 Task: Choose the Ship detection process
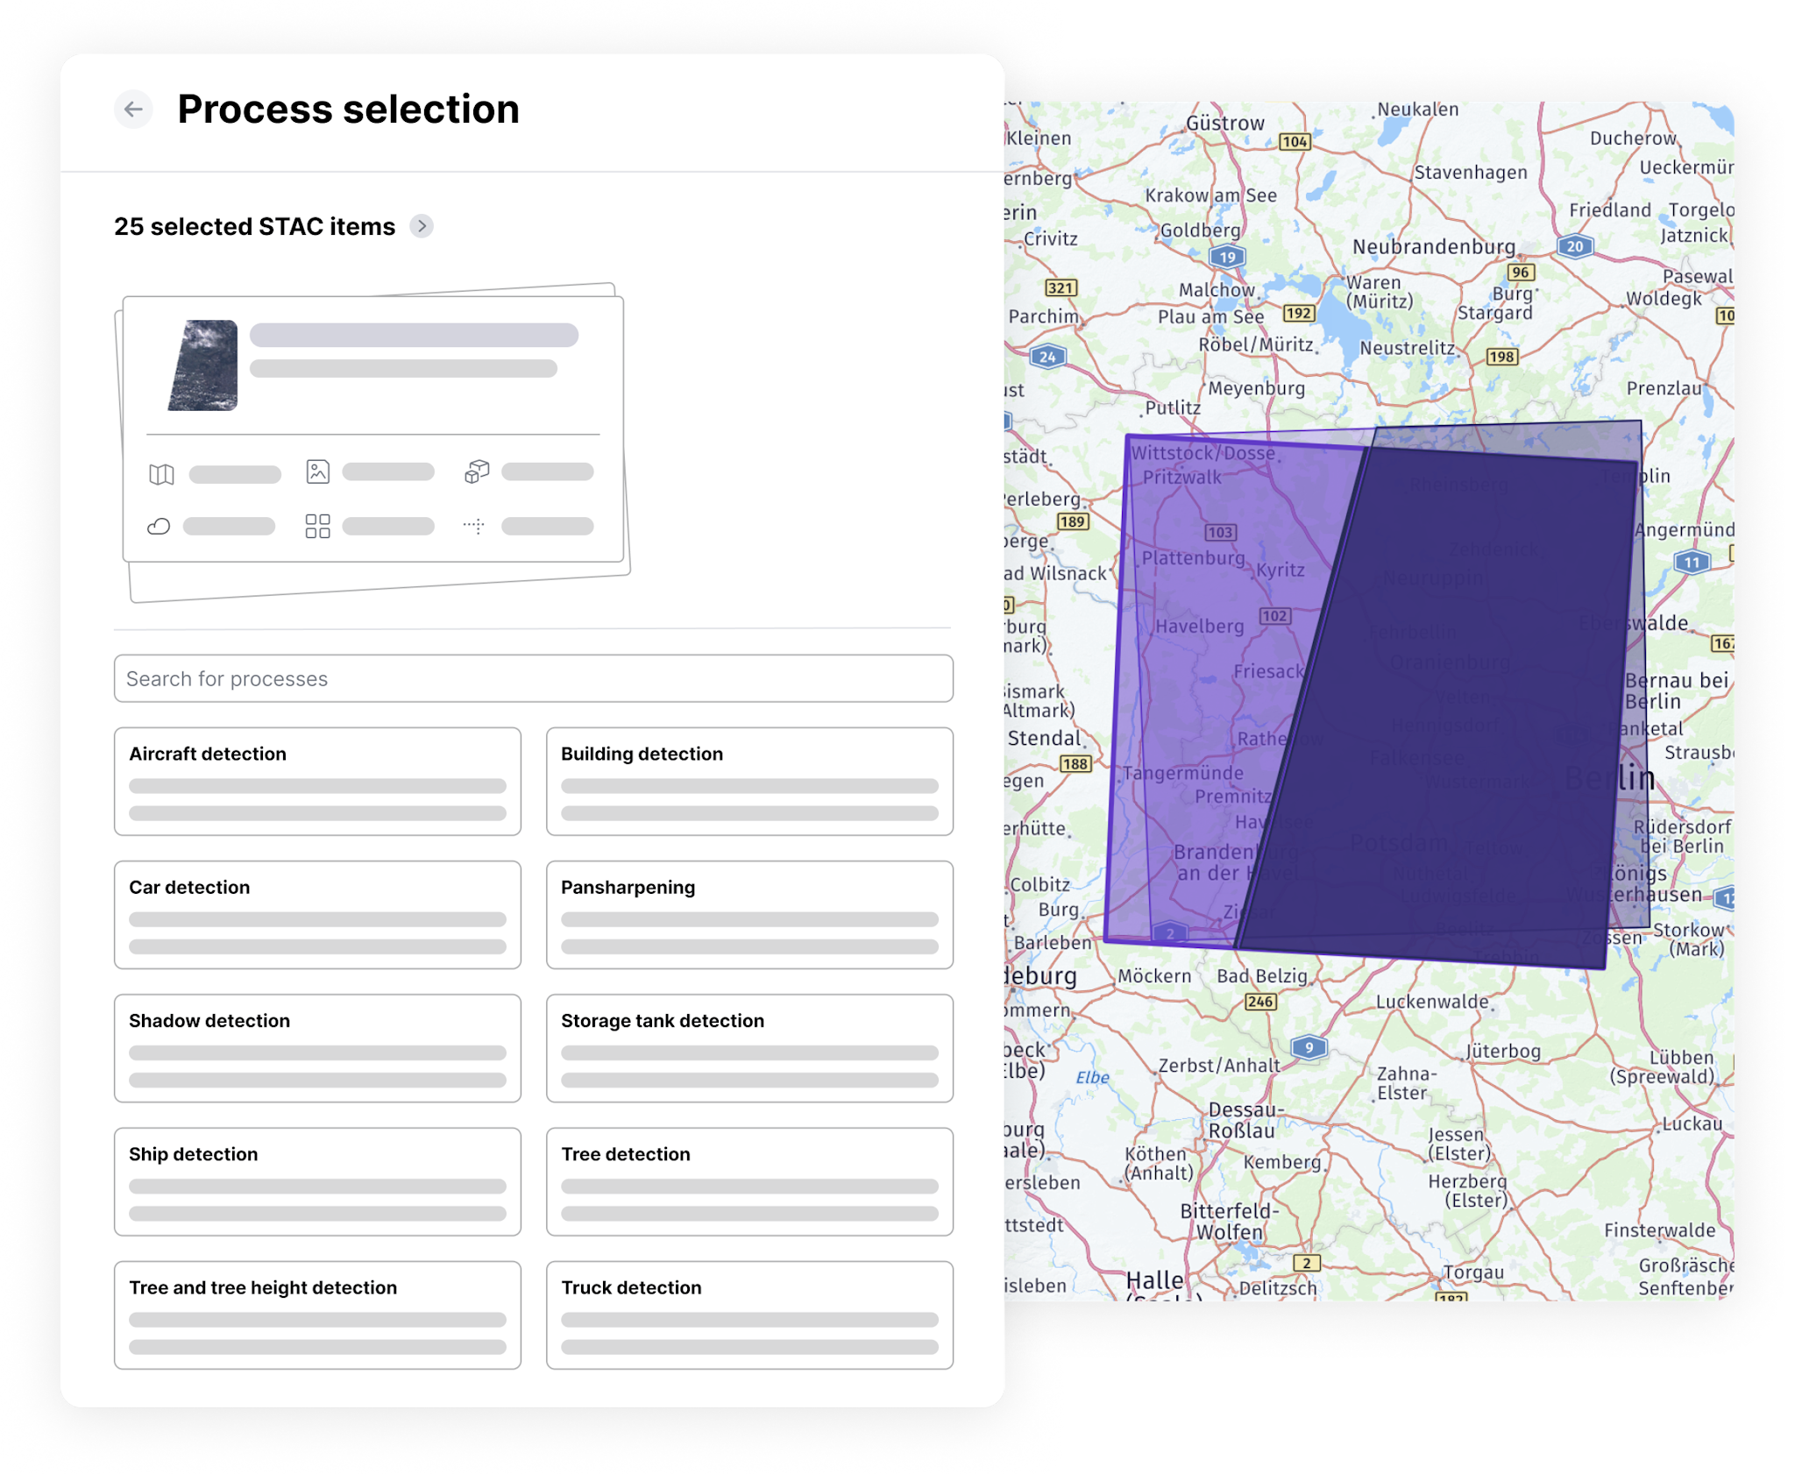coord(317,1180)
